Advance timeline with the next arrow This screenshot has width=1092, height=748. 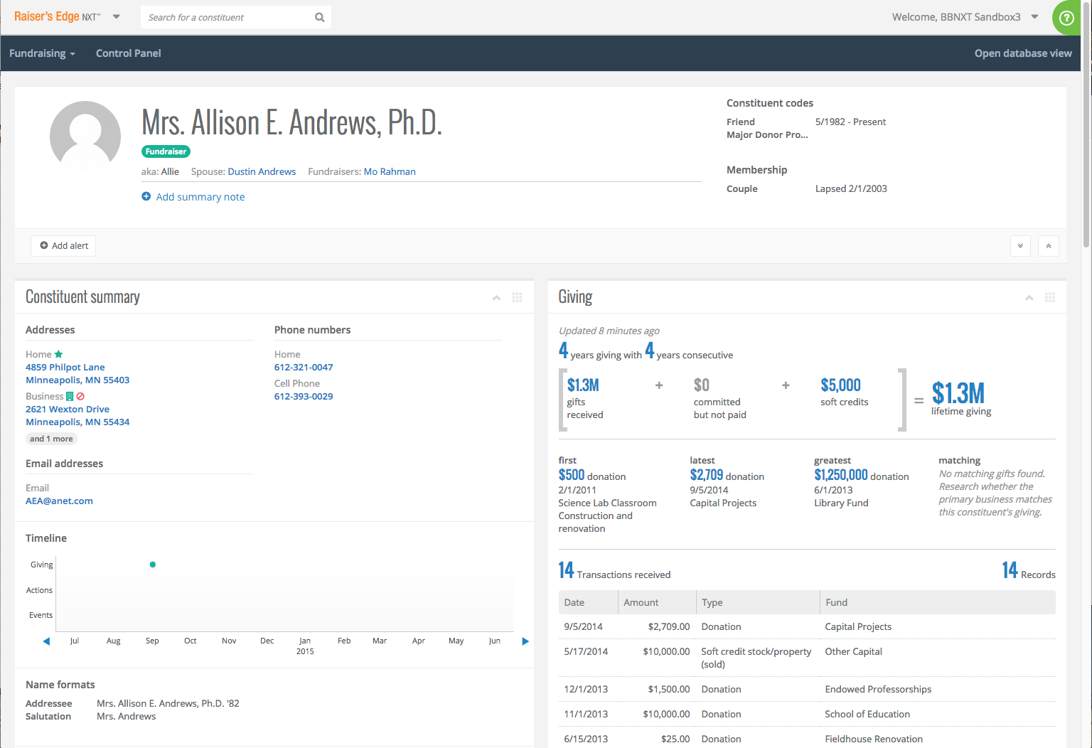point(525,641)
